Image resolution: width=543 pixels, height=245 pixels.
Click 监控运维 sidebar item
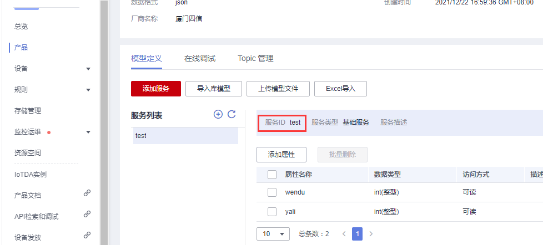tap(28, 132)
